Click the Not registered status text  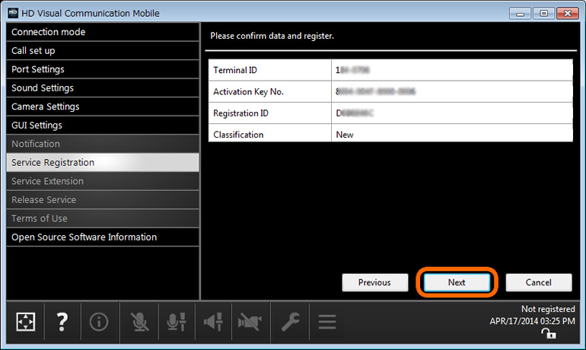tap(548, 309)
